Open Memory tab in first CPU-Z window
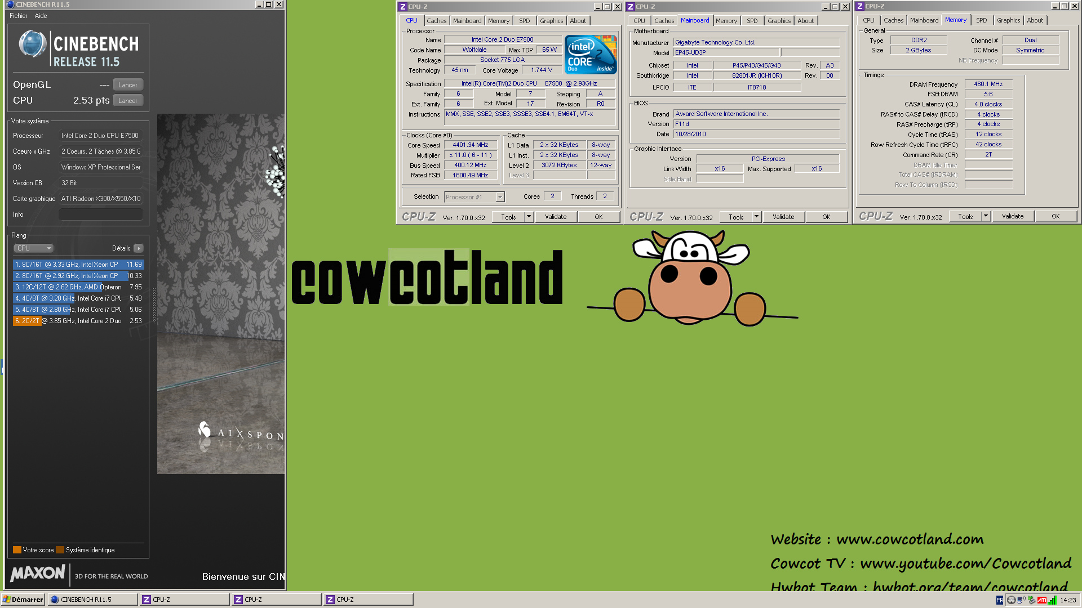Image resolution: width=1082 pixels, height=608 pixels. pyautogui.click(x=499, y=21)
